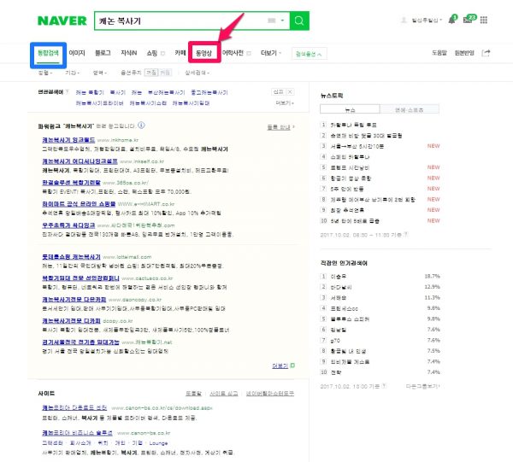
Task: Switch to the 카페 tab
Action: (x=180, y=53)
